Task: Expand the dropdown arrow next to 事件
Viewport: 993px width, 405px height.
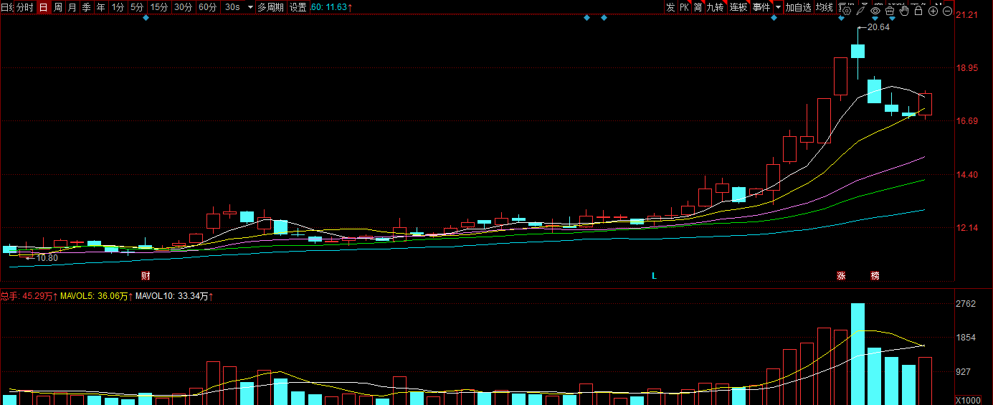Action: tap(778, 7)
